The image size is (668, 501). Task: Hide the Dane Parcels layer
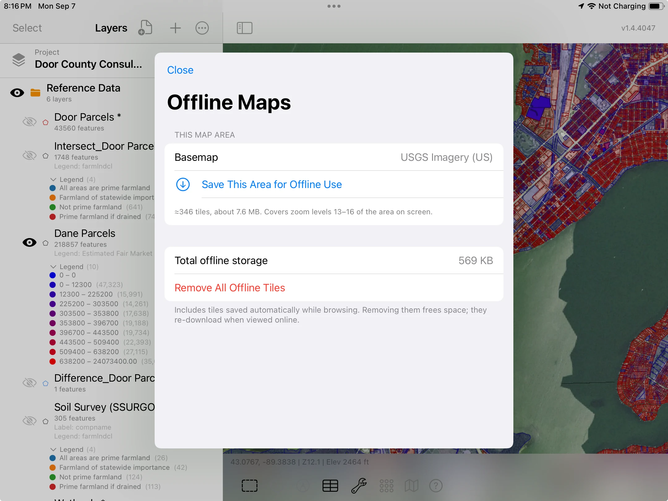point(29,242)
